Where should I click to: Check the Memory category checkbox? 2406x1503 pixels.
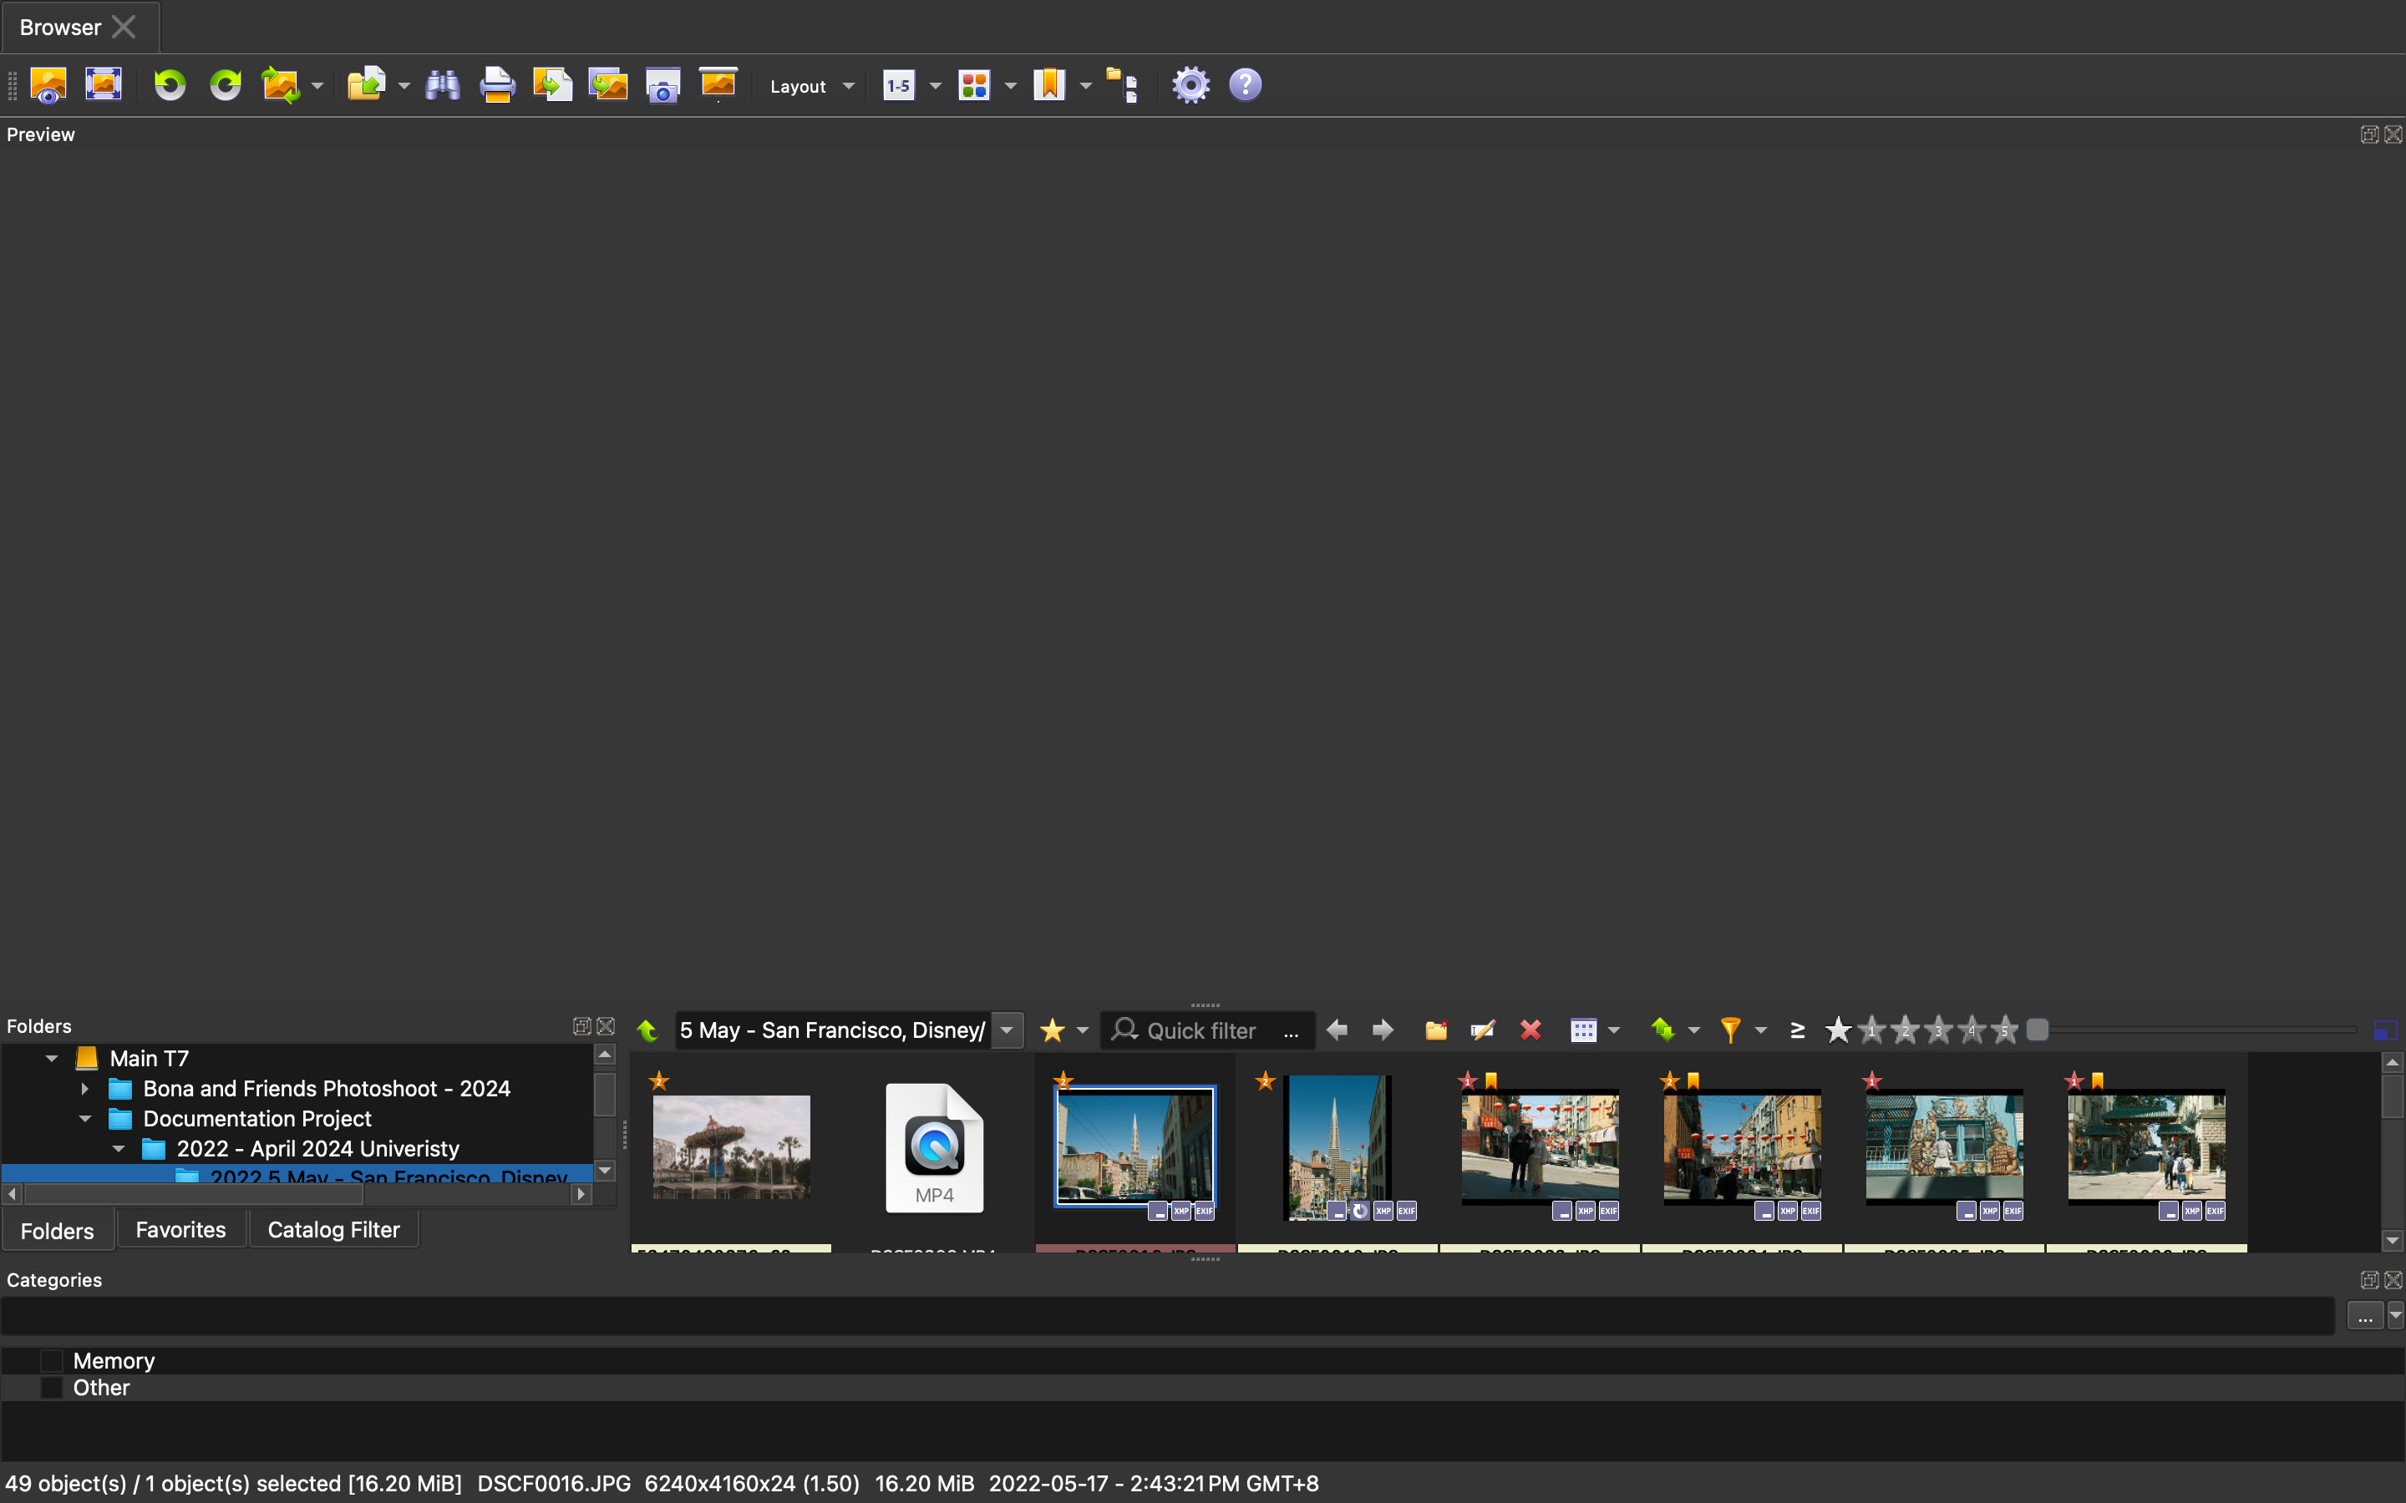(52, 1361)
